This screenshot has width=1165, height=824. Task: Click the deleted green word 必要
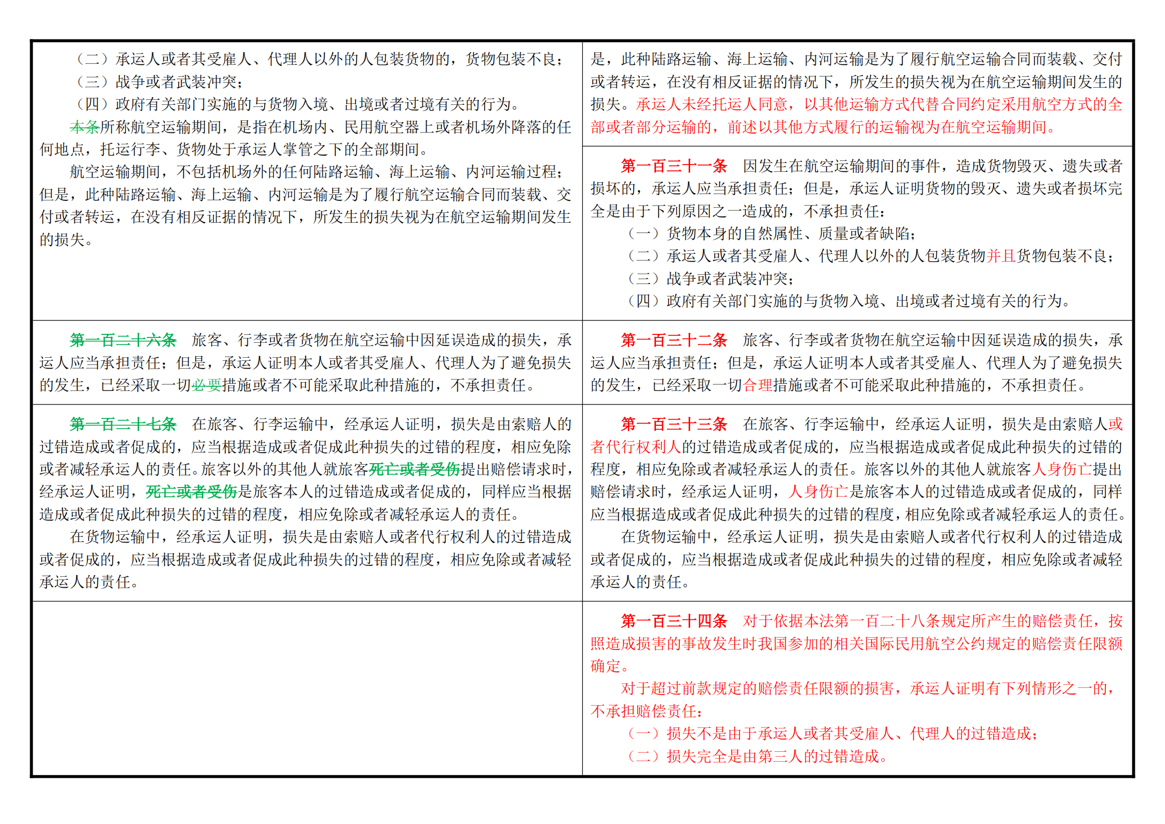207,385
